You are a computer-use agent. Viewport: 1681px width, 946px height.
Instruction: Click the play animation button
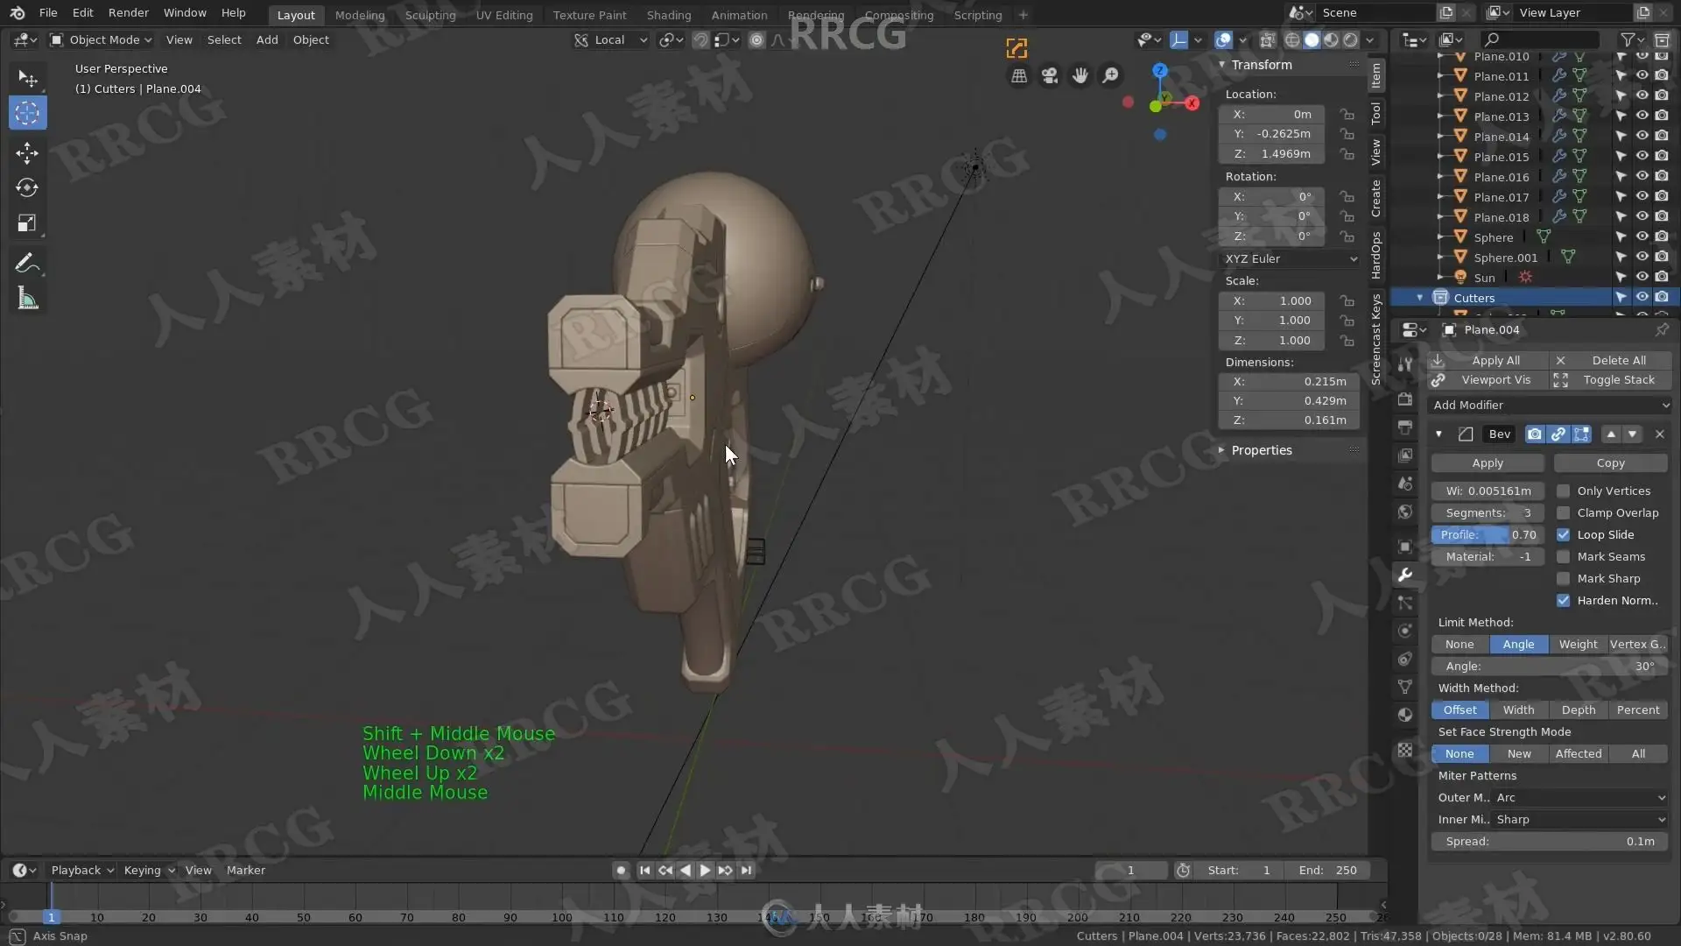pos(705,870)
